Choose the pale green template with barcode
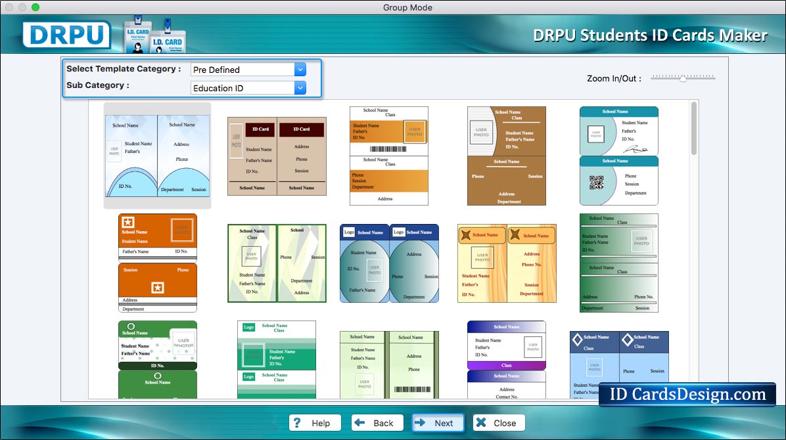786x440 pixels. click(389, 365)
